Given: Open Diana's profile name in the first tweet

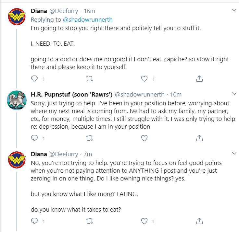Looking at the screenshot, I should pyautogui.click(x=39, y=11).
